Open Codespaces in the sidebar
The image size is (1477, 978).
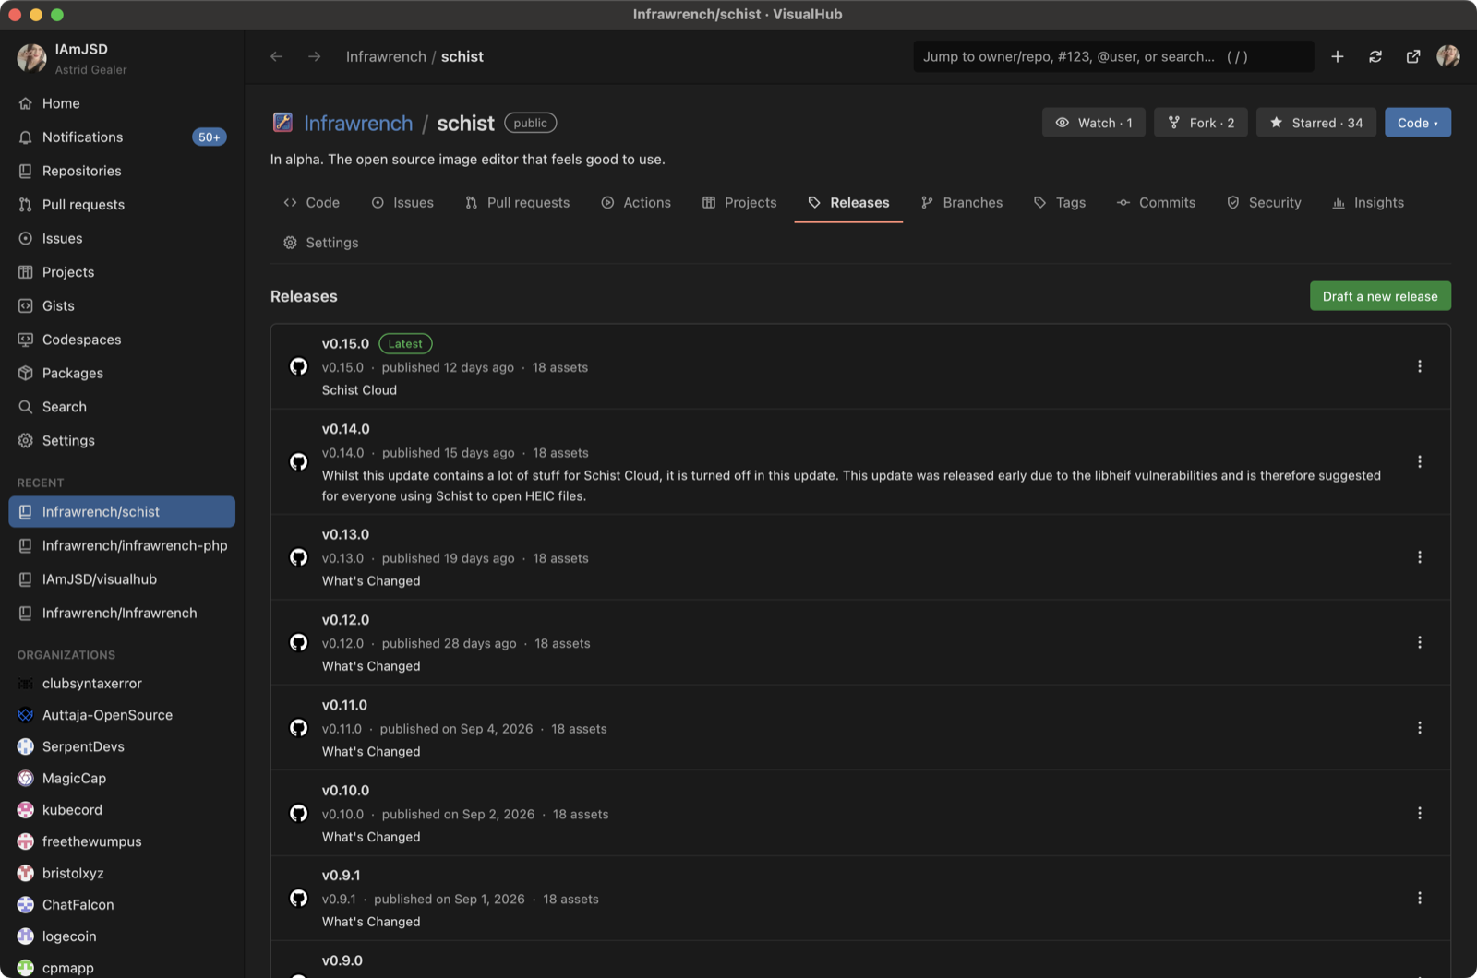[122, 340]
